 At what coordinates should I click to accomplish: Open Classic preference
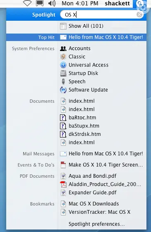77,57
